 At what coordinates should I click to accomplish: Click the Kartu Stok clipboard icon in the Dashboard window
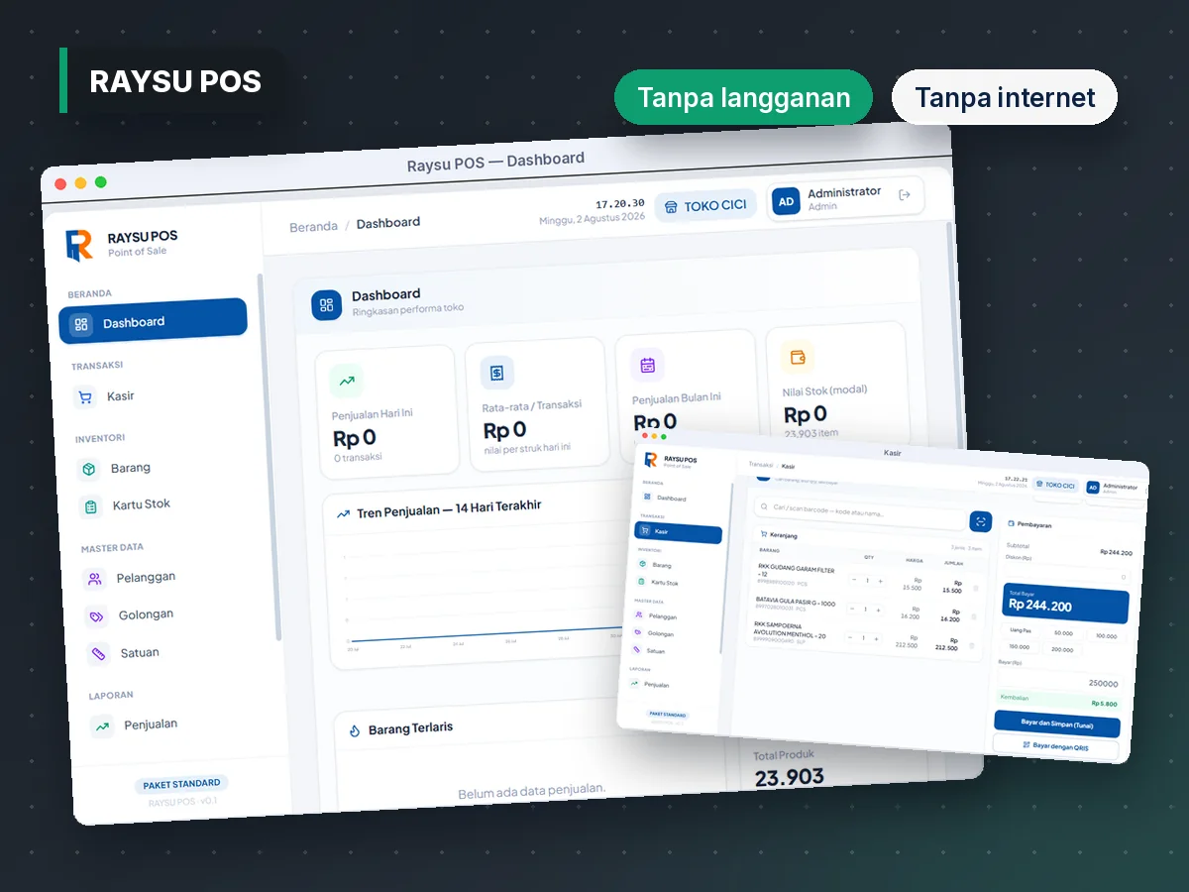91,506
